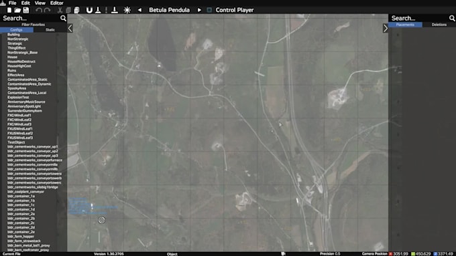
Task: Select Building in the object list
Action: coord(13,35)
